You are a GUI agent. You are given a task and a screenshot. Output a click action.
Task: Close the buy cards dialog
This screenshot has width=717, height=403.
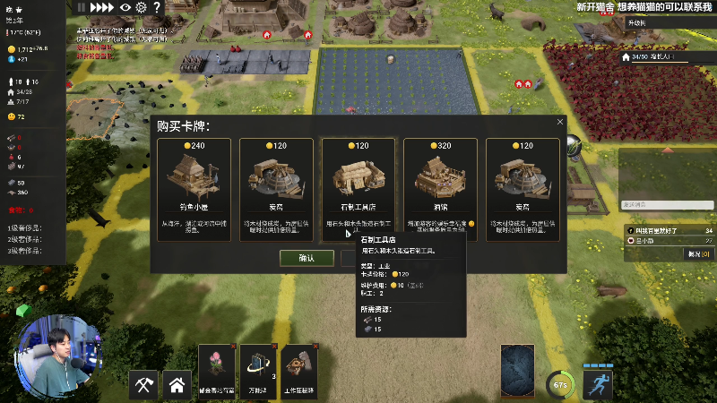(x=560, y=122)
